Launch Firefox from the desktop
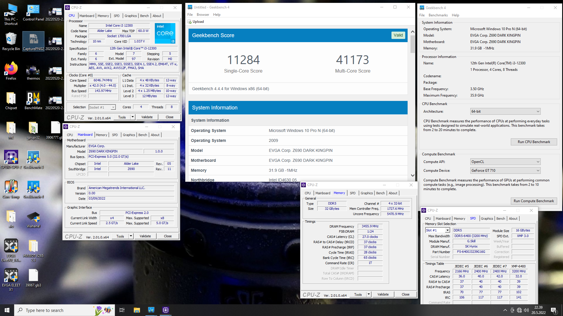Image resolution: width=563 pixels, height=316 pixels. [11, 71]
